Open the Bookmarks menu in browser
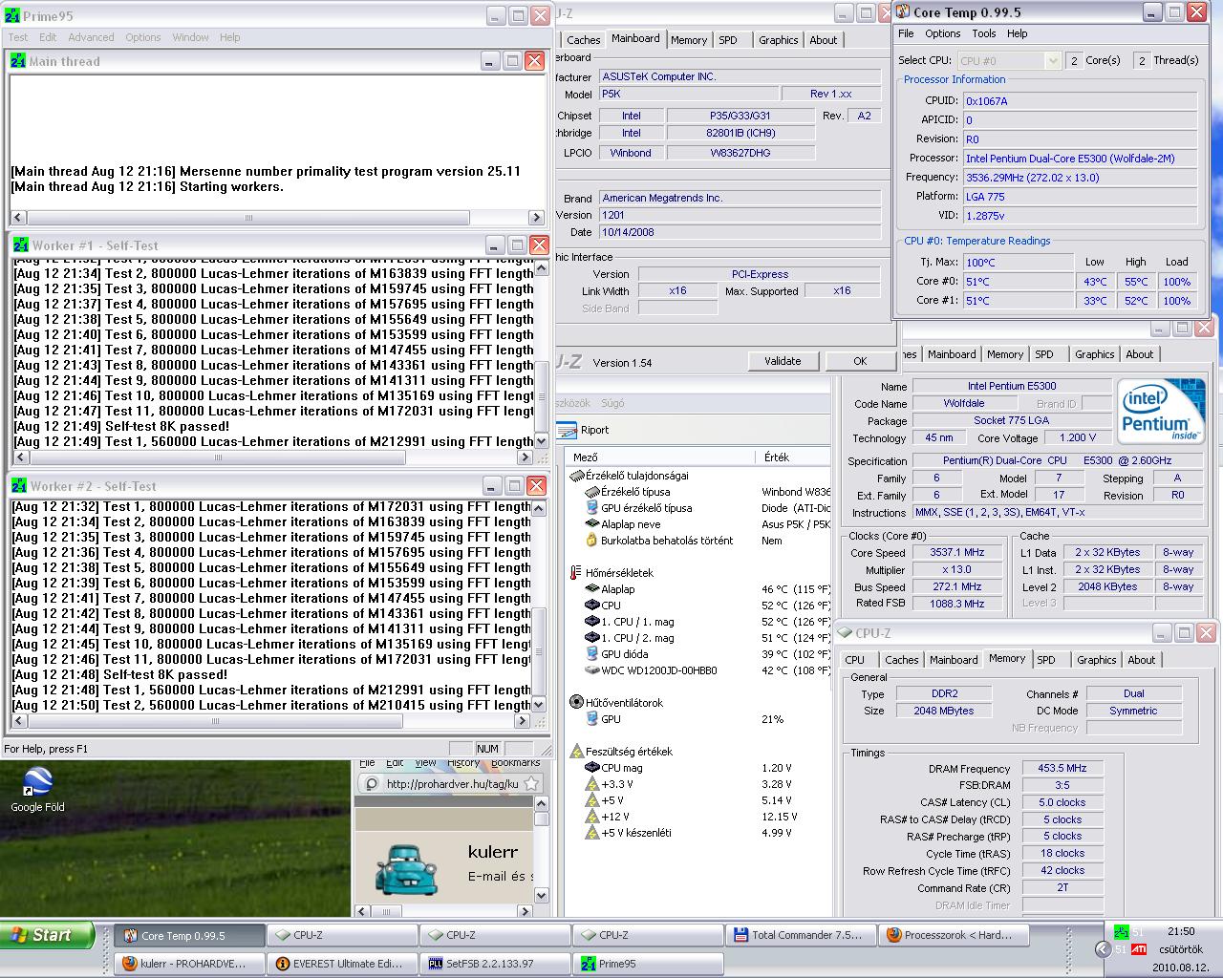Viewport: 1223px width, 978px height. [x=516, y=763]
